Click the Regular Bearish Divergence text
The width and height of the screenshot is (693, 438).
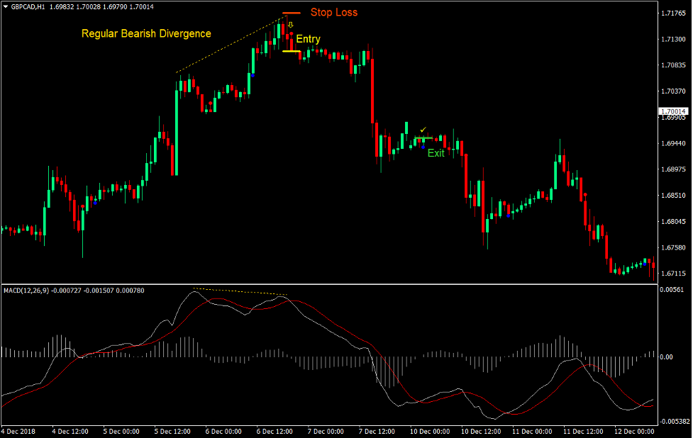click(x=146, y=33)
